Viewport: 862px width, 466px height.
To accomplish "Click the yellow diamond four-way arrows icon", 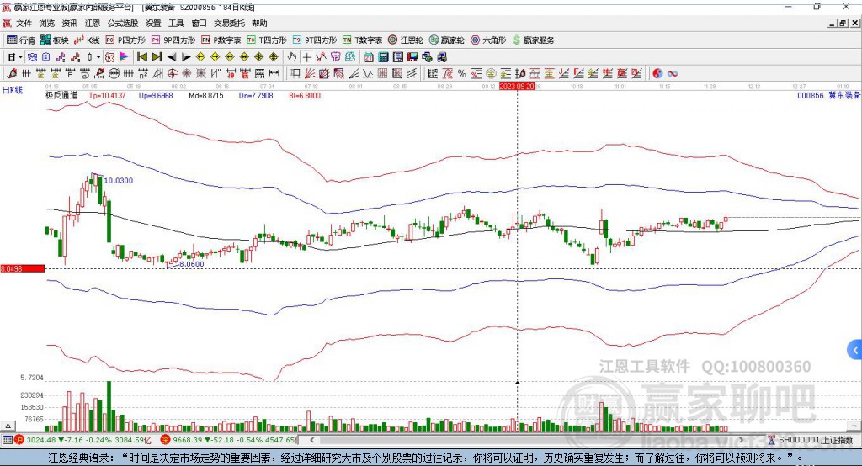I will (x=258, y=56).
